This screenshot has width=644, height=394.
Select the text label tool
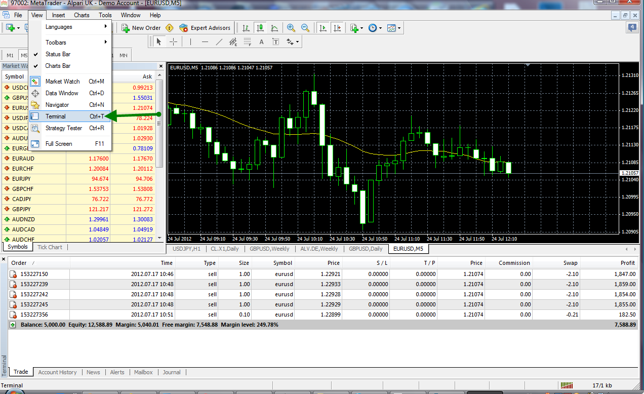275,42
